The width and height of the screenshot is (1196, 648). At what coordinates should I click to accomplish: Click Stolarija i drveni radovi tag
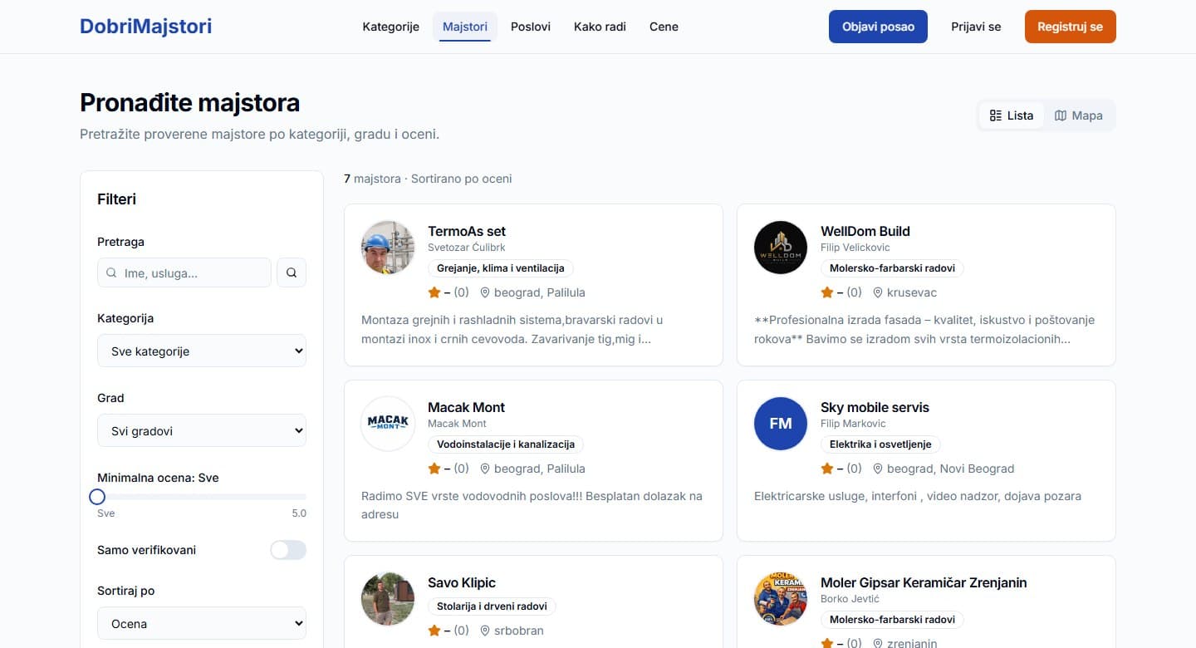(492, 606)
